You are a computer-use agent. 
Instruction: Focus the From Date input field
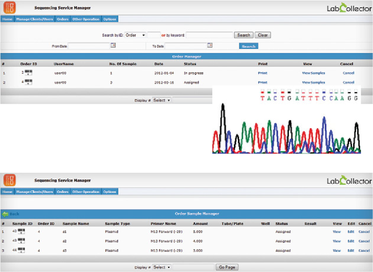(x=89, y=46)
